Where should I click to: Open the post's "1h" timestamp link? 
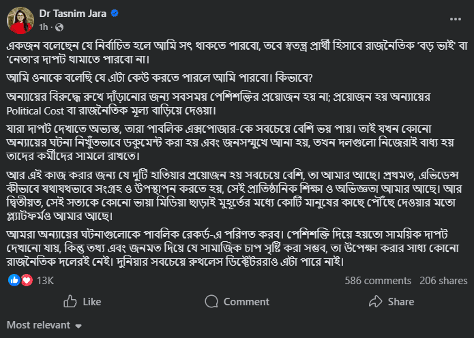coord(44,27)
